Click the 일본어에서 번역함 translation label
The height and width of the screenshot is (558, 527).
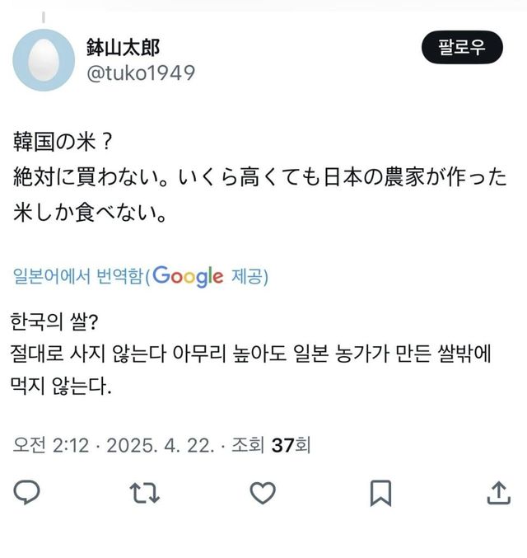pos(79,276)
